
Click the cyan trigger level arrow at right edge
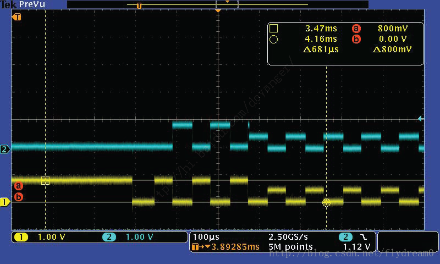click(x=420, y=118)
